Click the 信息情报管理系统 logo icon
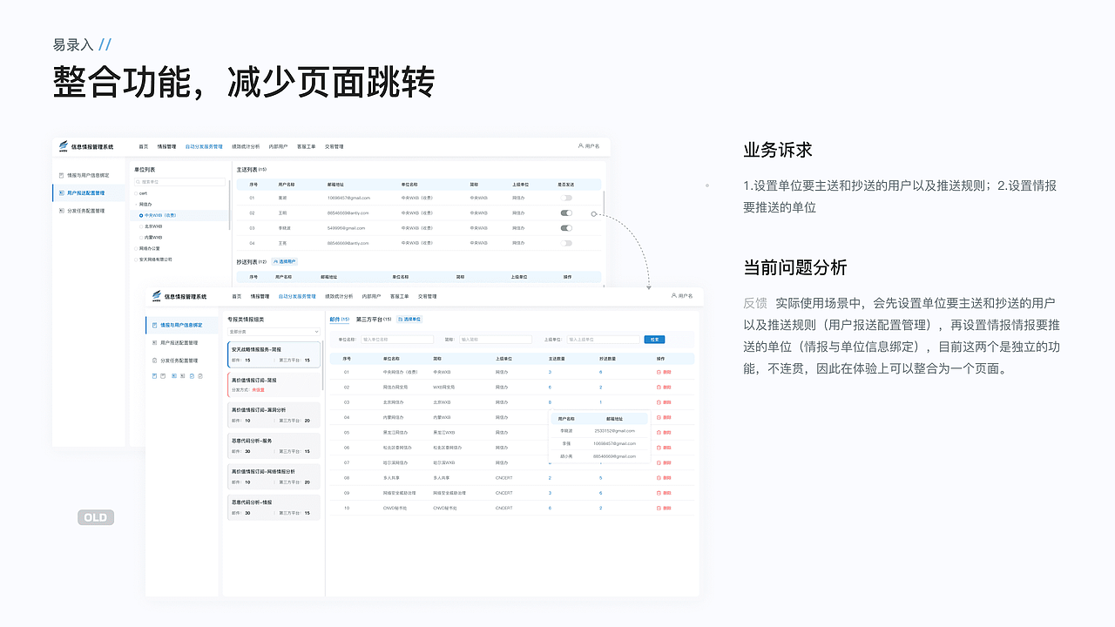 click(65, 144)
